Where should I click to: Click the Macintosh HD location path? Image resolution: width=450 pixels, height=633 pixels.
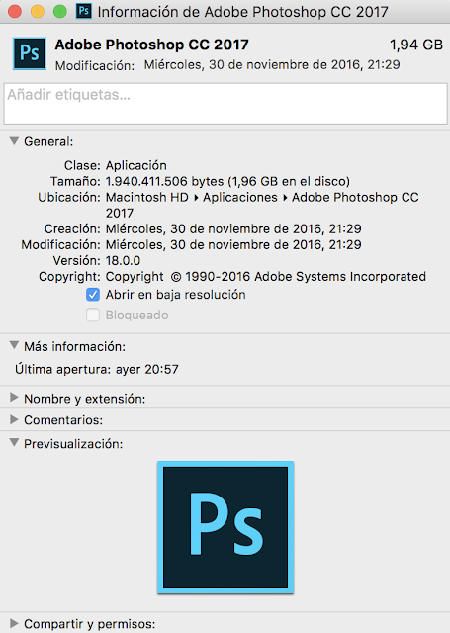pos(147,198)
